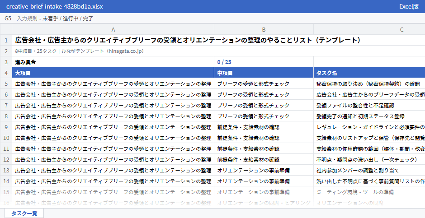Select task cell 支給素材のリストアップと保管

click(369, 138)
